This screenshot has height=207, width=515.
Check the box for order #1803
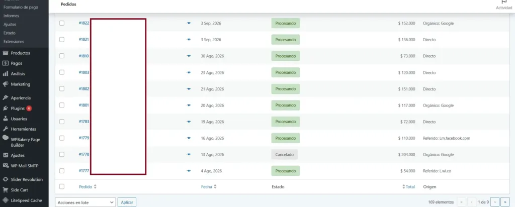pyautogui.click(x=62, y=72)
